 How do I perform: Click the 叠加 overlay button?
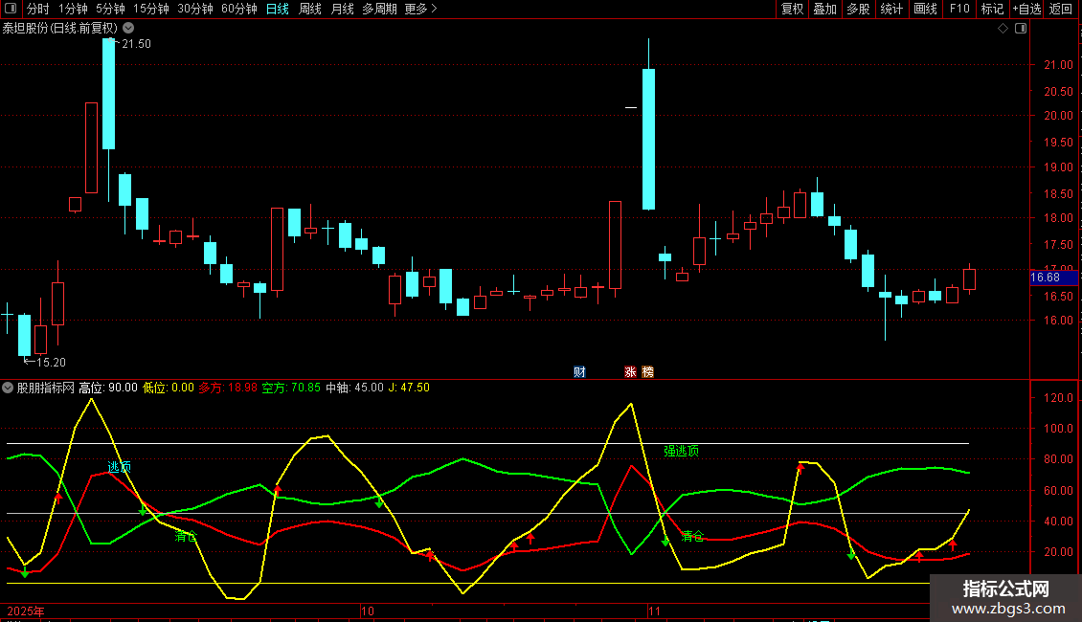click(824, 9)
